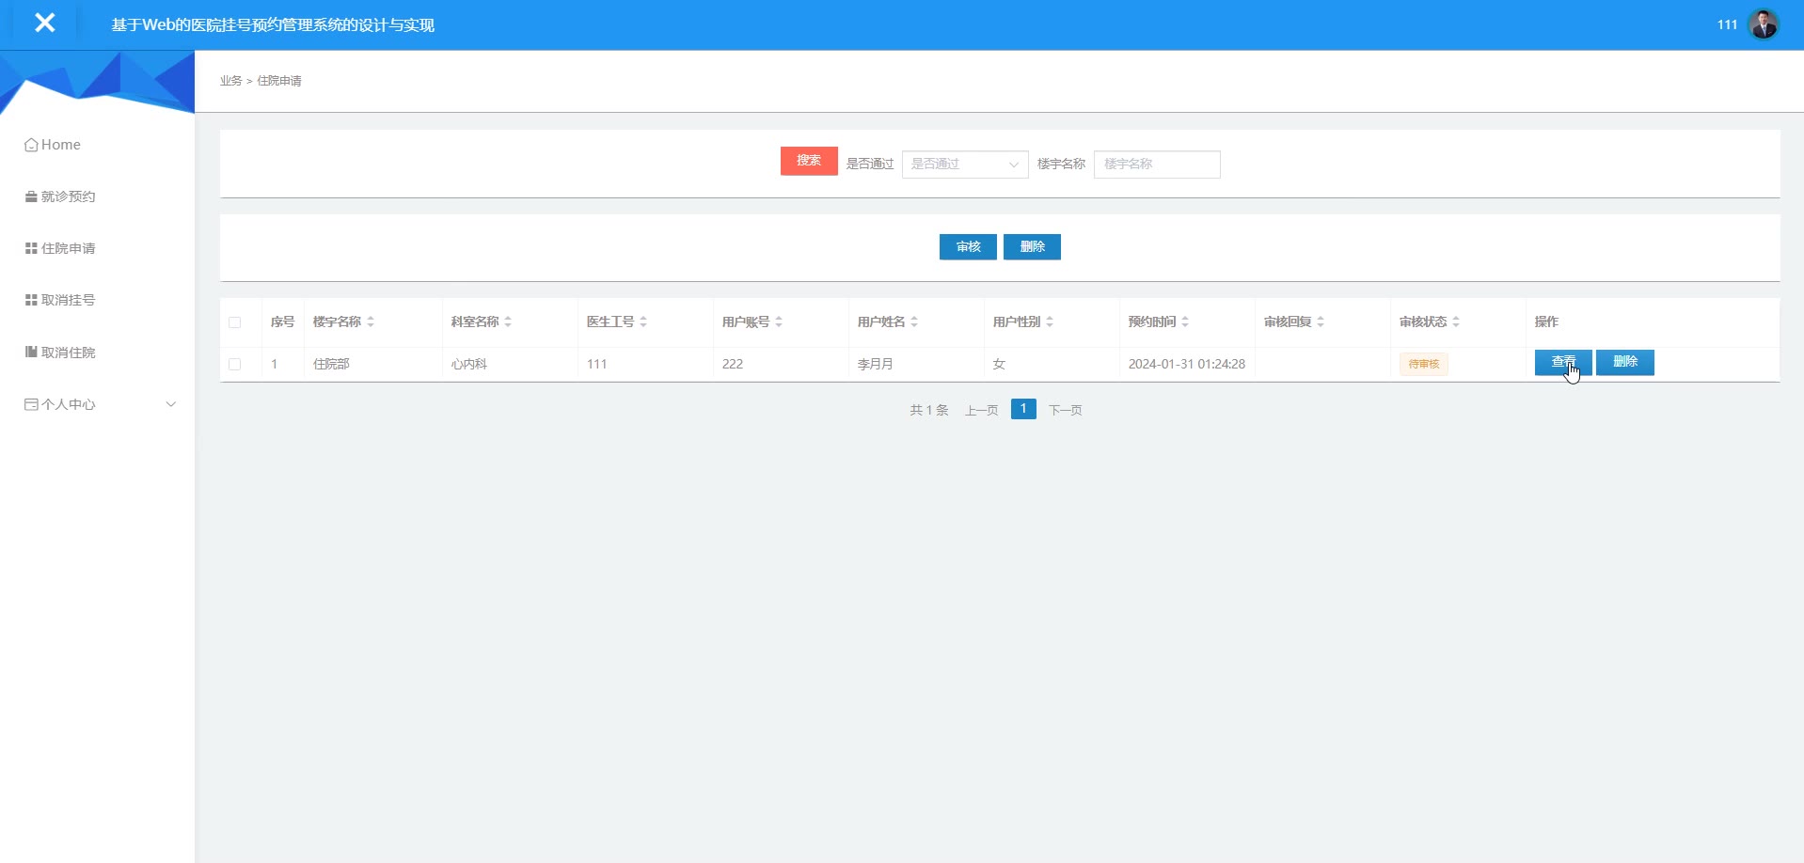Screen dimensions: 1804x863
Task: Open 取消挂号 in the sidebar
Action: pos(60,300)
